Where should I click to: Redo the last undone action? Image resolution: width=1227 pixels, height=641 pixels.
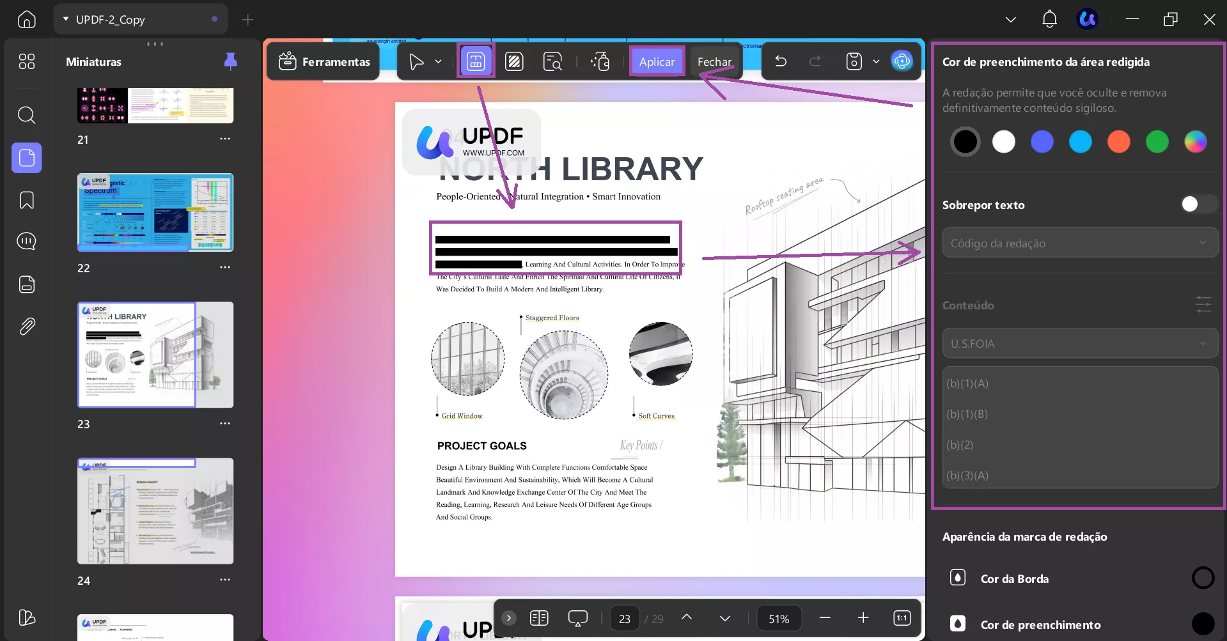coord(815,61)
